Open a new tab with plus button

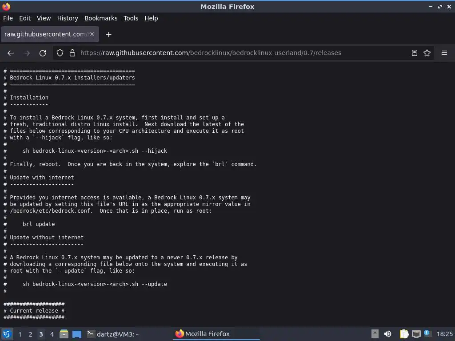click(x=108, y=35)
